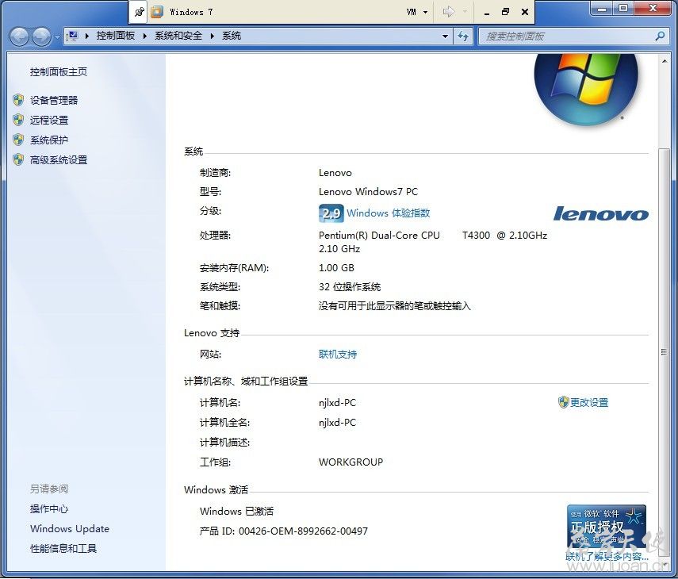Click the refresh button in address bar

coord(462,36)
